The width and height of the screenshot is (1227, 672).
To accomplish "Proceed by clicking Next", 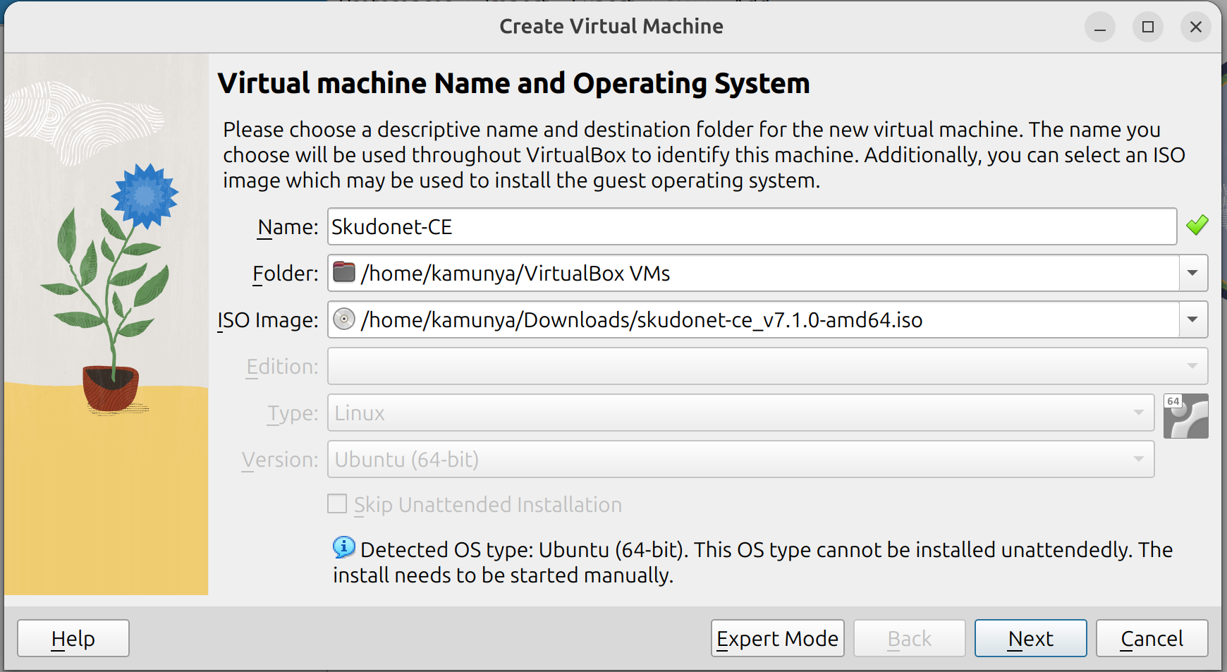I will click(x=1030, y=638).
